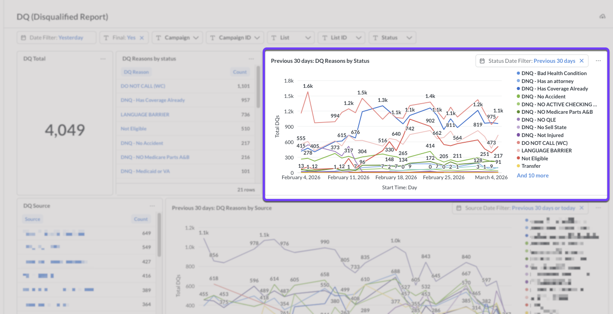Toggle DNQ - Bad Health Condition legend series

[554, 73]
